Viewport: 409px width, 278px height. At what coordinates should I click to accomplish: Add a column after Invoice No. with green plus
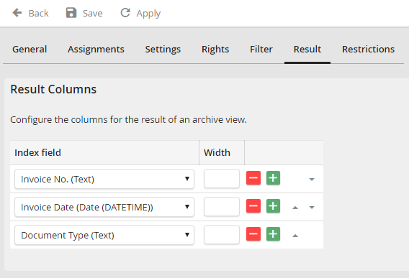[273, 178]
